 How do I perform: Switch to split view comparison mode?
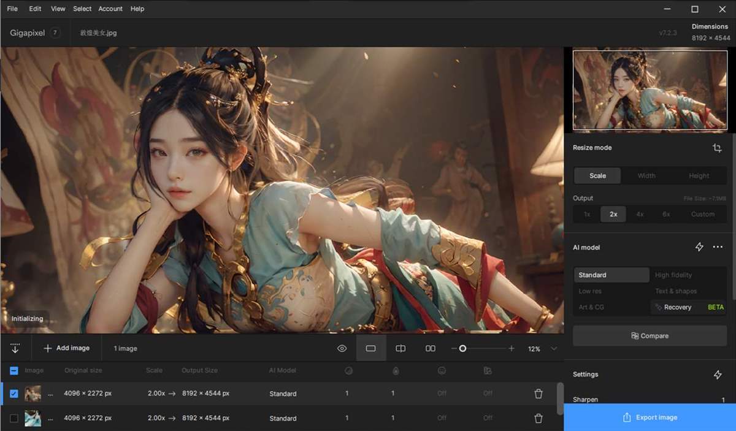(401, 348)
